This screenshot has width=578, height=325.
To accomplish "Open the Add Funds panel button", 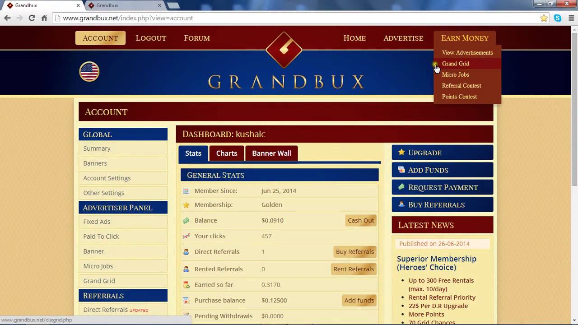I will (443, 170).
